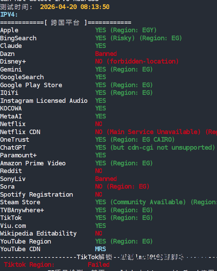Click the IPV4 heading
The height and width of the screenshot is (271, 217).
[9, 15]
